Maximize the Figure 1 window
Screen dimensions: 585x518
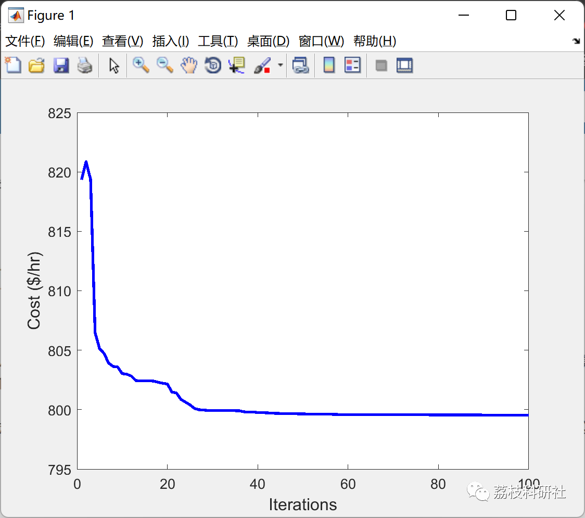coord(511,15)
